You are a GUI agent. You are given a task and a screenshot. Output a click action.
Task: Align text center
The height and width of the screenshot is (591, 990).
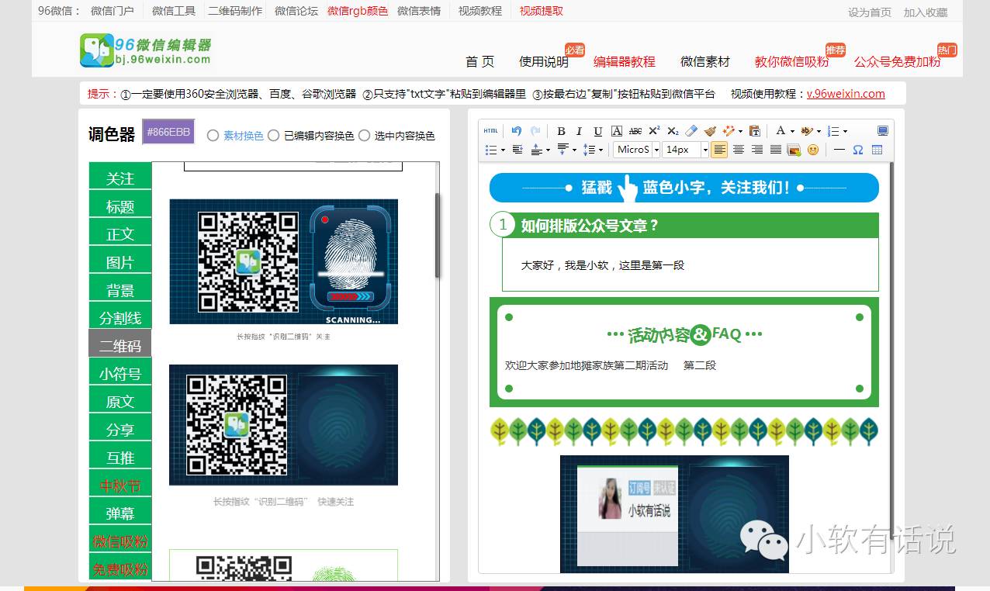pos(739,150)
